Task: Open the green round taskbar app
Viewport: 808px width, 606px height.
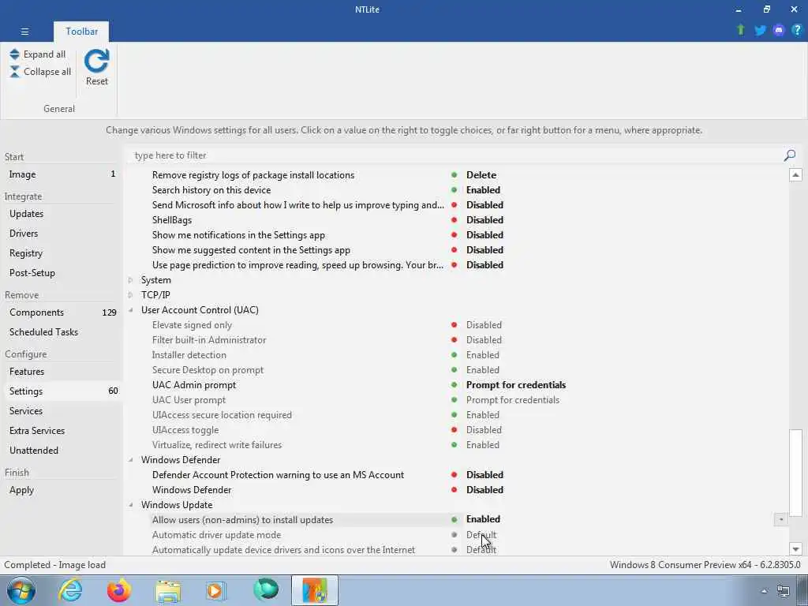Action: tap(266, 590)
